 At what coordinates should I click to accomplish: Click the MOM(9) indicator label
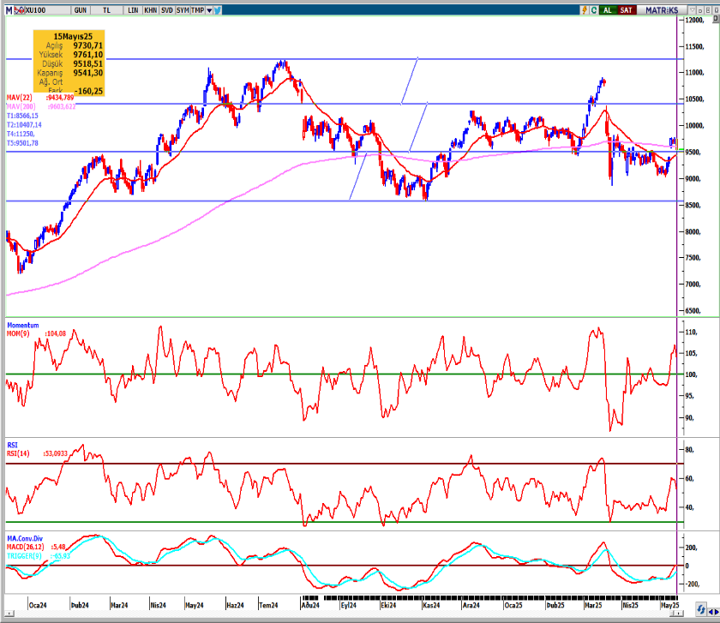point(18,333)
